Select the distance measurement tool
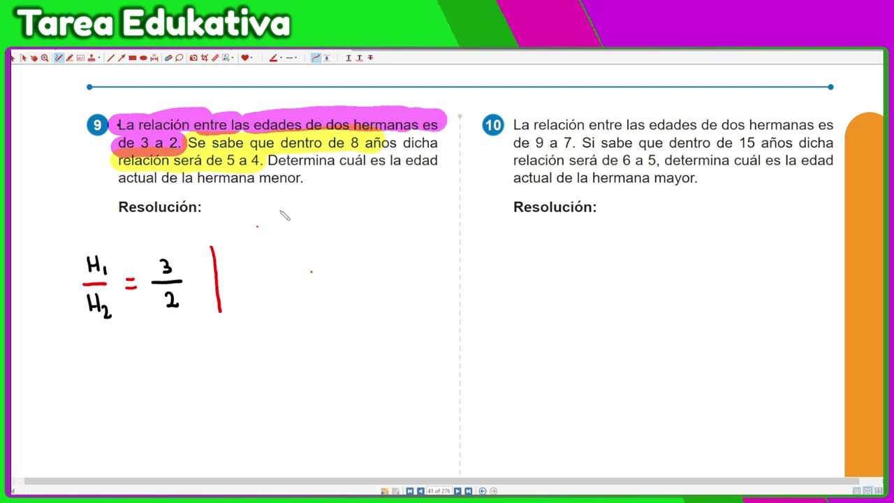 154,58
